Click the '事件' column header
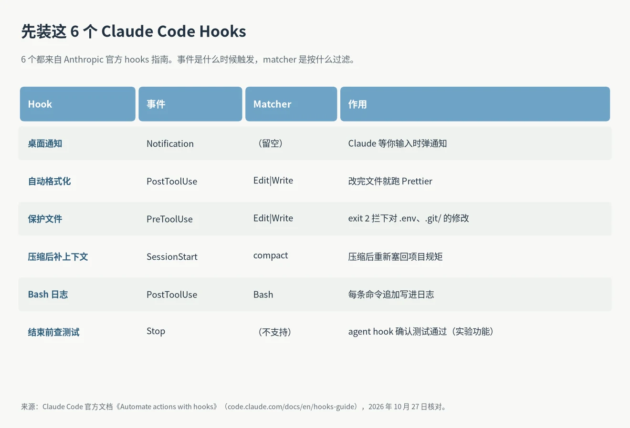630x428 pixels. click(190, 104)
